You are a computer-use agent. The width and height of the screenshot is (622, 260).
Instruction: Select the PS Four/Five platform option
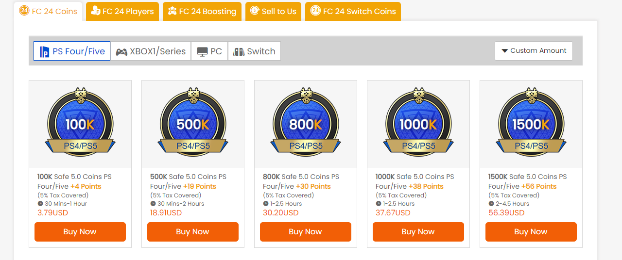pyautogui.click(x=72, y=51)
